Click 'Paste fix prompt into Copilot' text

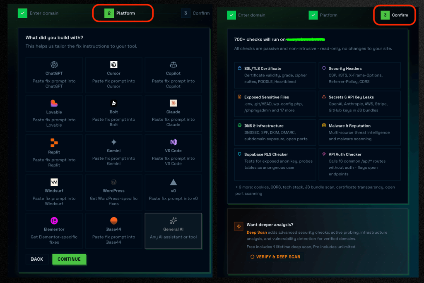point(173,84)
